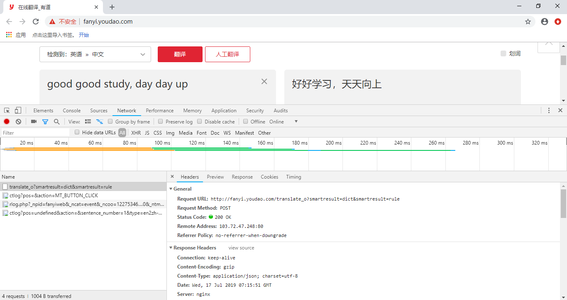This screenshot has height=300, width=567.
Task: Open the Preview tab of the request
Action: tap(215, 177)
